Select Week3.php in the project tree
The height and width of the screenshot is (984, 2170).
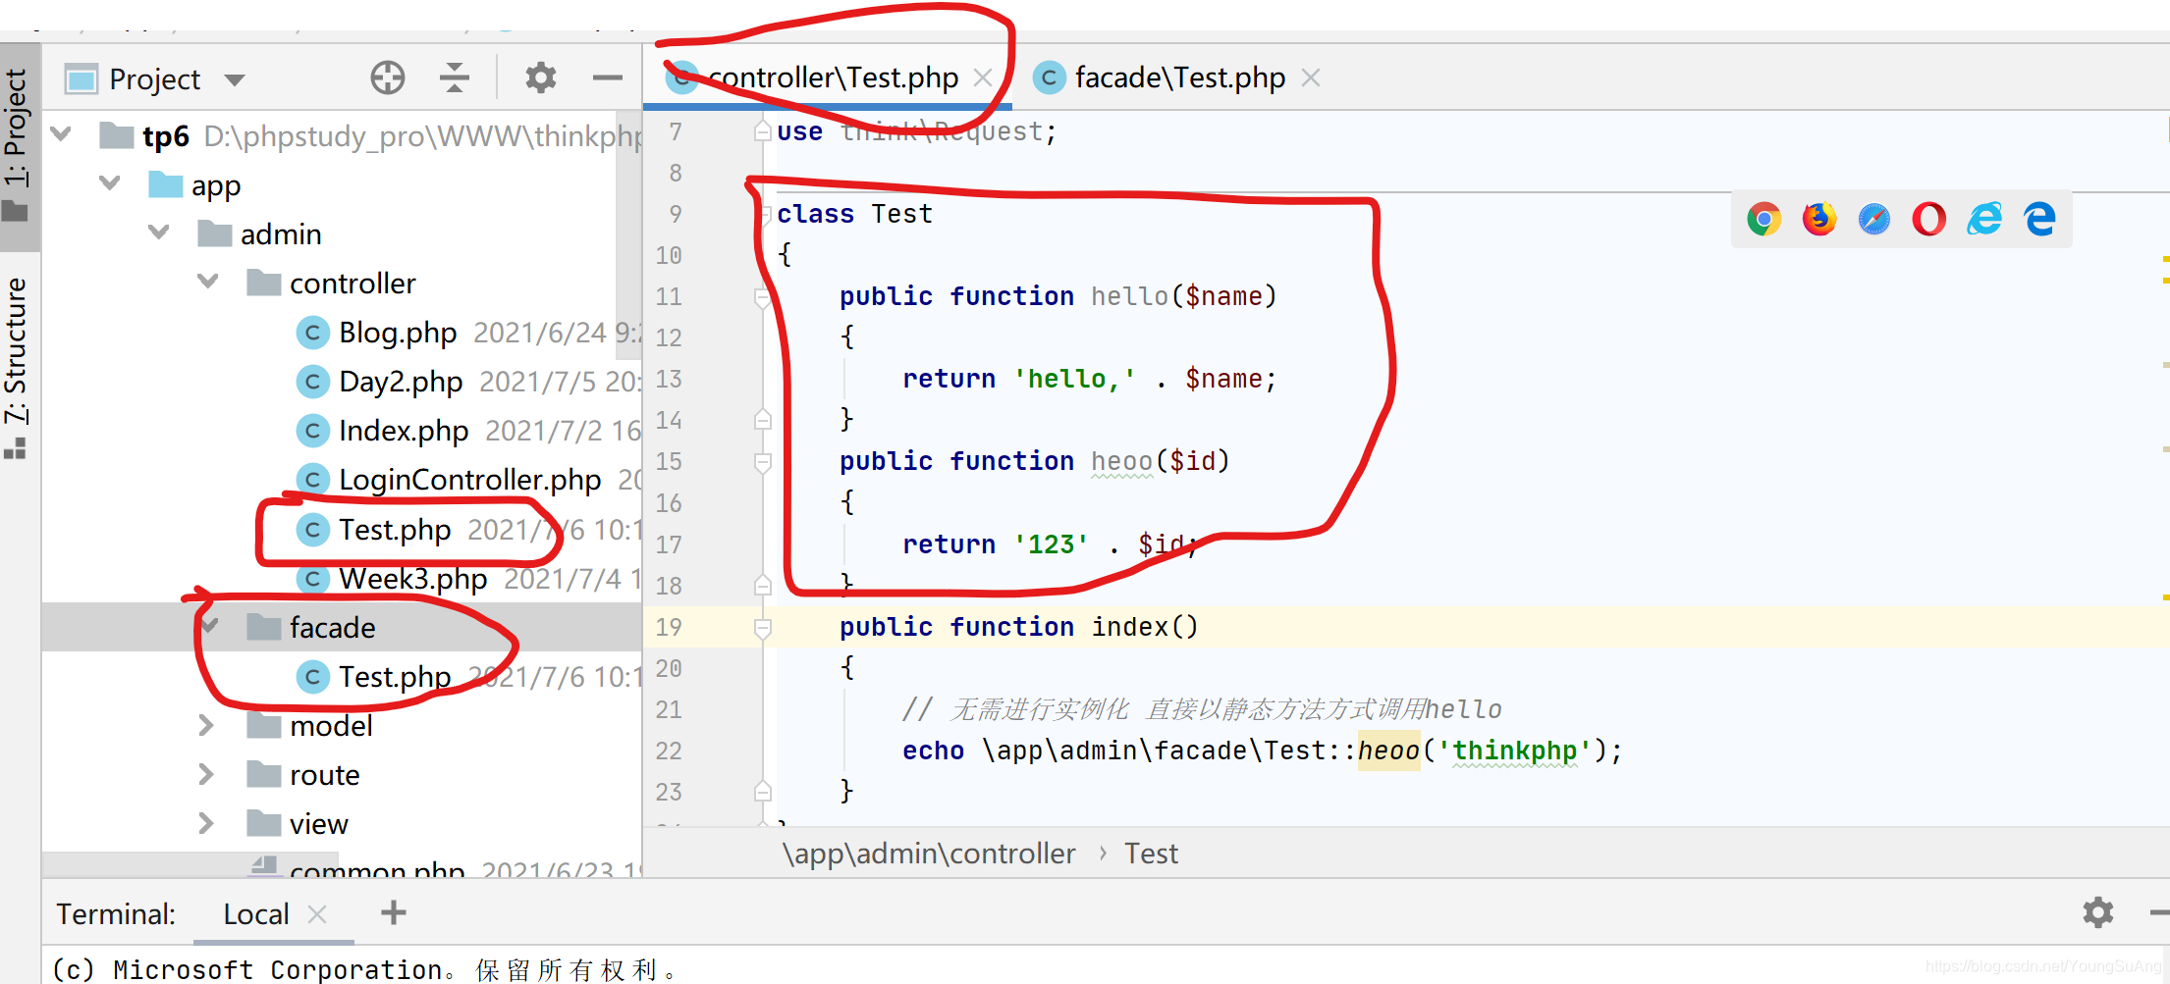pos(412,579)
